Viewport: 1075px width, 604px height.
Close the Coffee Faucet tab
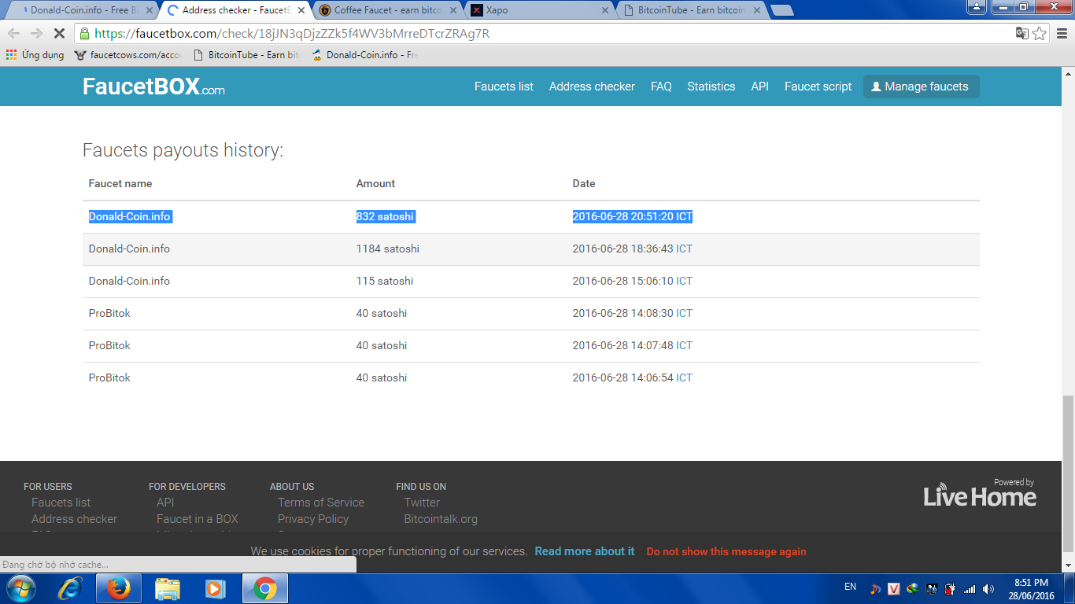point(453,10)
